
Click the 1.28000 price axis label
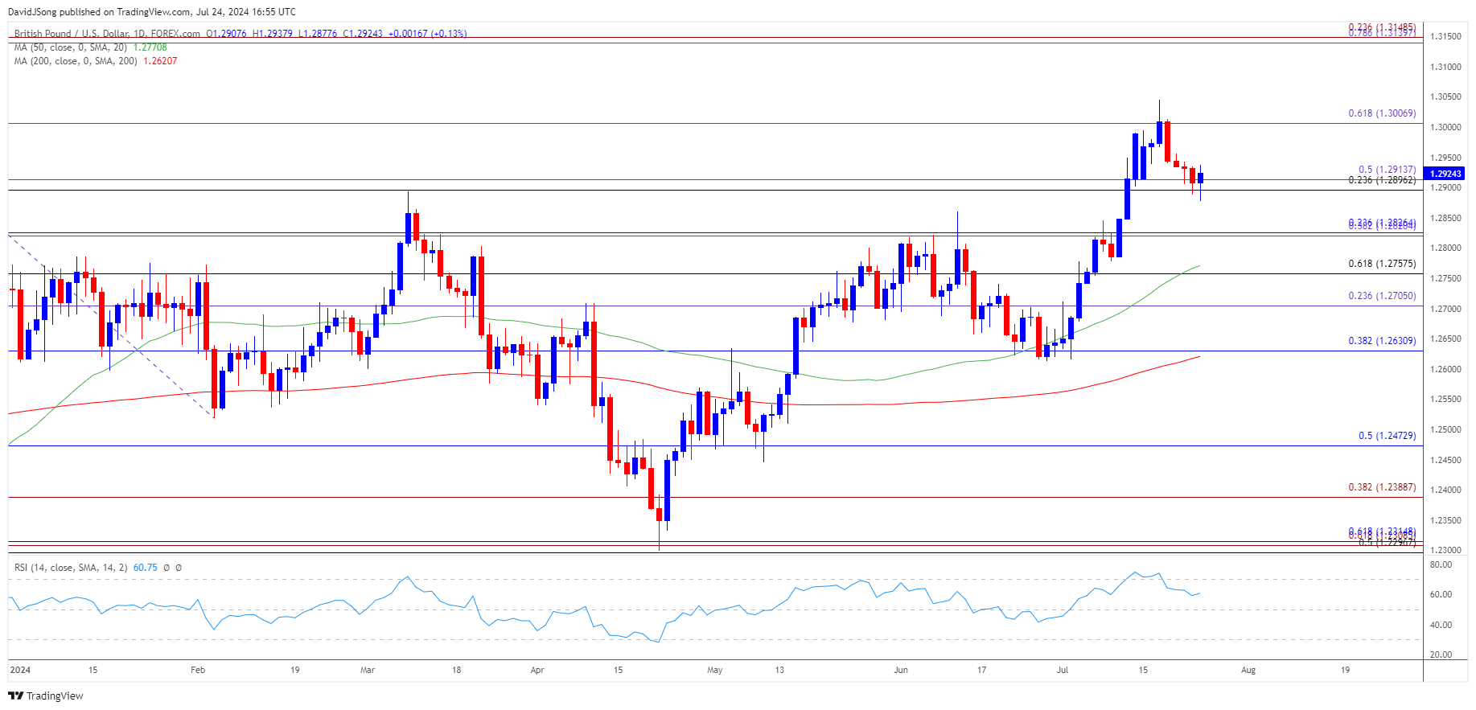pyautogui.click(x=1445, y=248)
